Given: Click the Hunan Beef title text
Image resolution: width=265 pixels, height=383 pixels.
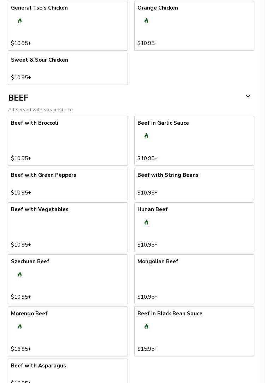Looking at the screenshot, I should [152, 209].
